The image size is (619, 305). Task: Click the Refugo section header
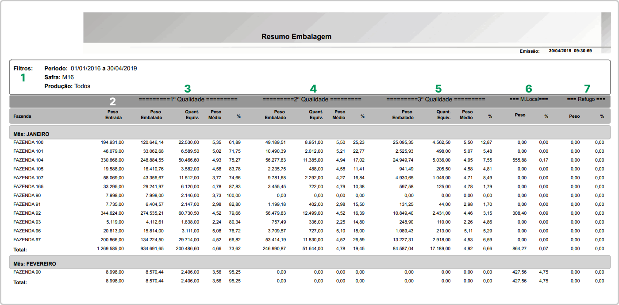click(586, 100)
